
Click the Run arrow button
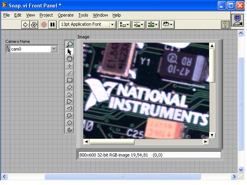25,25
